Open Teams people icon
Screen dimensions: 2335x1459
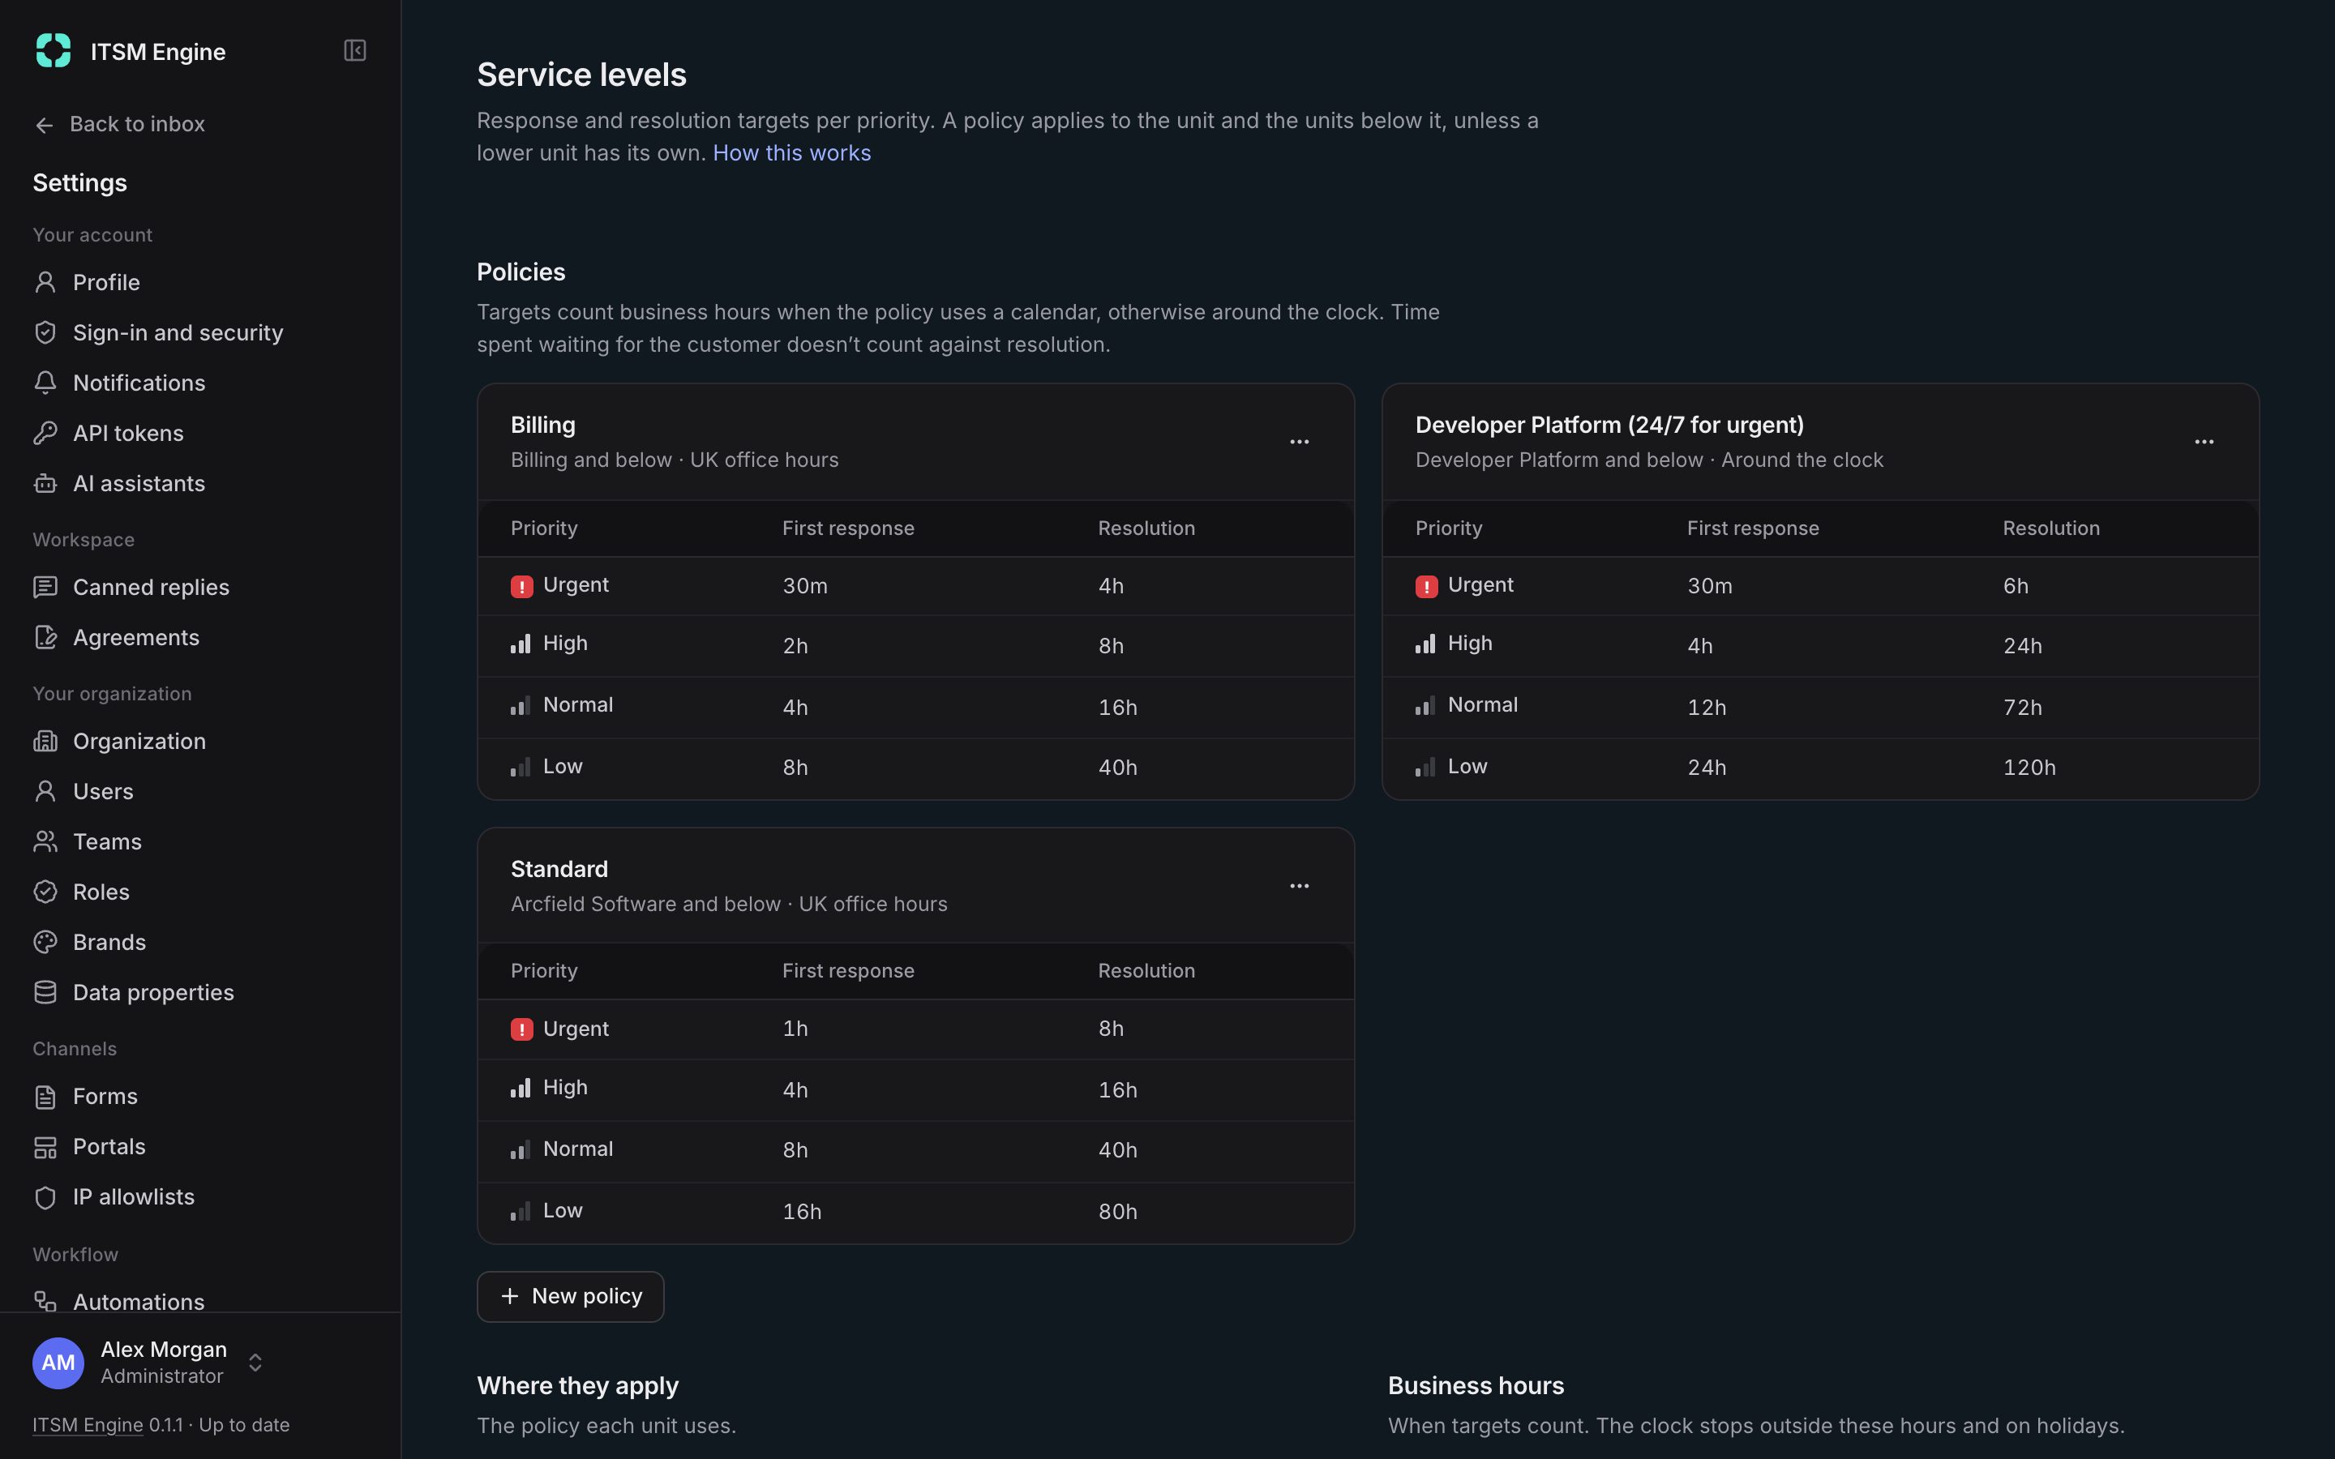coord(45,841)
